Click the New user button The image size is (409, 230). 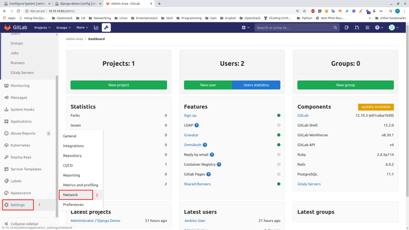[x=208, y=85]
